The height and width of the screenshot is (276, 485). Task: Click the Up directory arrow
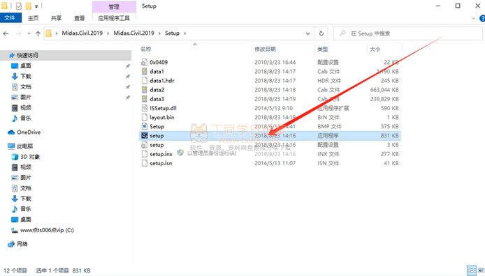tap(38, 33)
